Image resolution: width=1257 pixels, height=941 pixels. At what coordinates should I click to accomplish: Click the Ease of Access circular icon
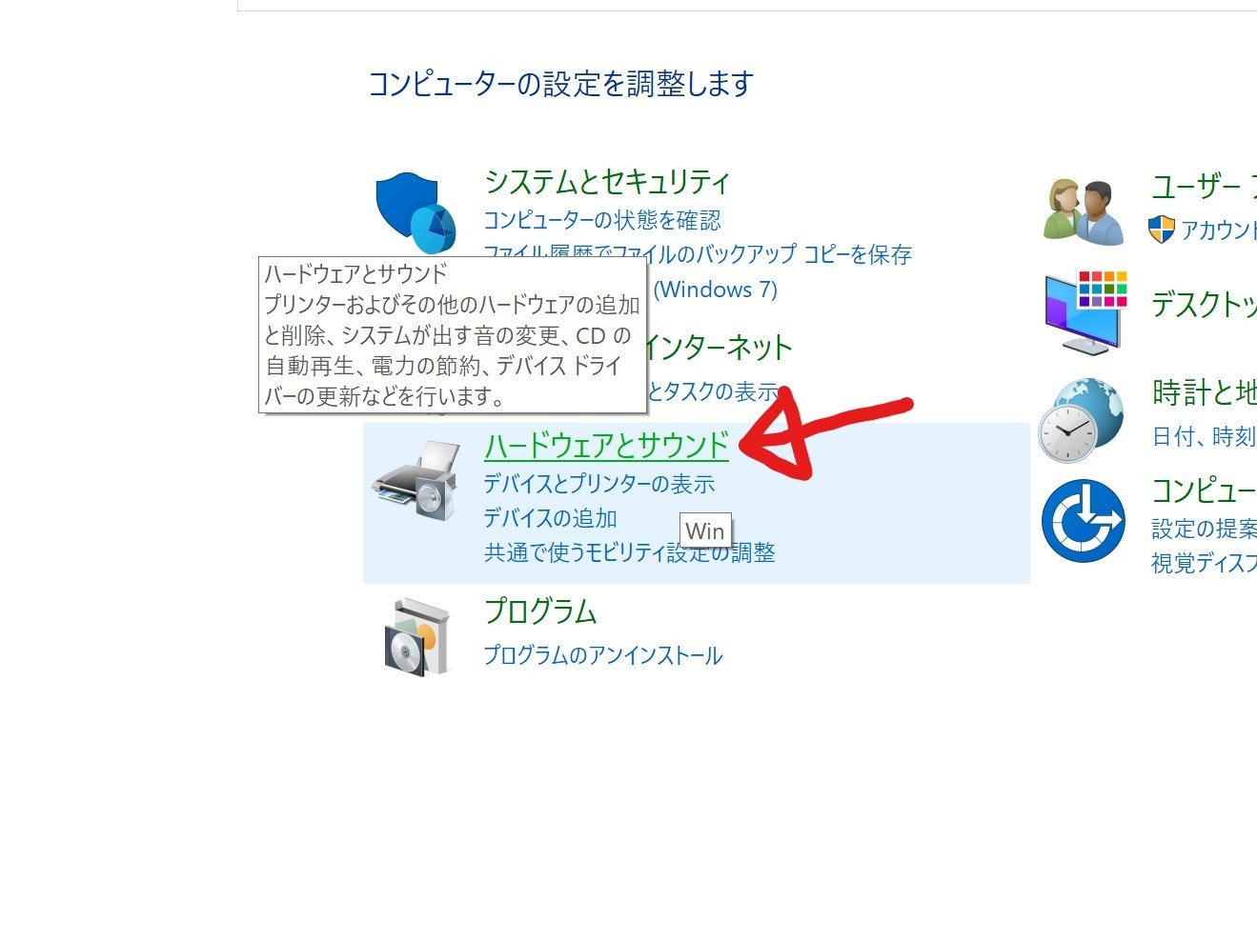point(1083,521)
